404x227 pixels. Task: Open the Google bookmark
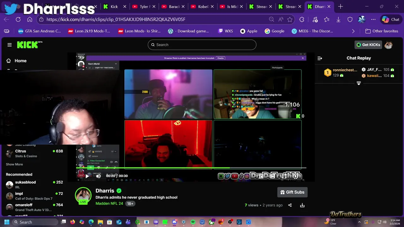point(275,31)
